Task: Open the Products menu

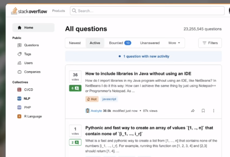Action: 59,11
